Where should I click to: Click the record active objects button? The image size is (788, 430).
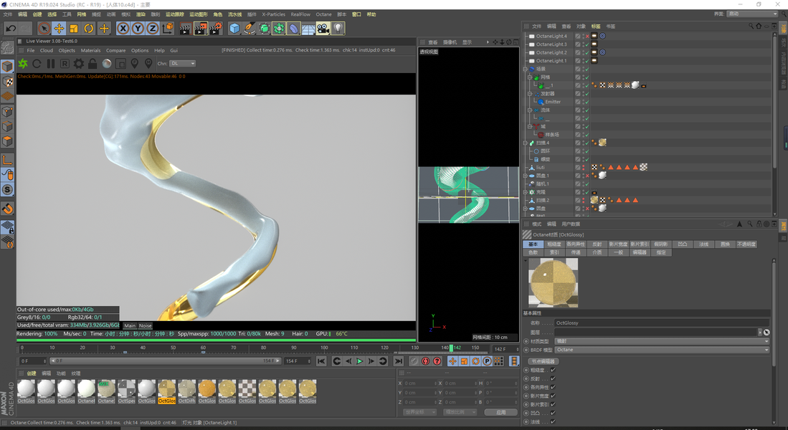[x=426, y=361]
